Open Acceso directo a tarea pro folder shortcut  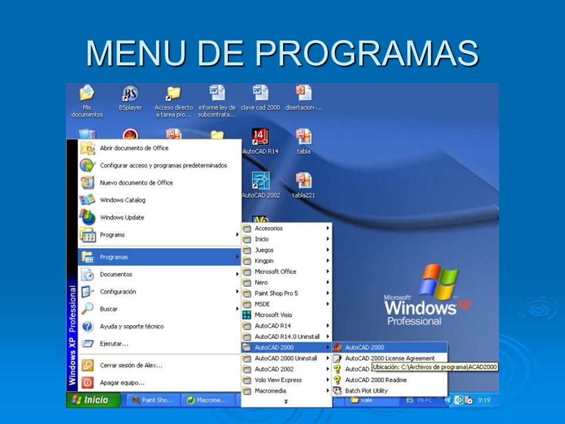point(174,101)
